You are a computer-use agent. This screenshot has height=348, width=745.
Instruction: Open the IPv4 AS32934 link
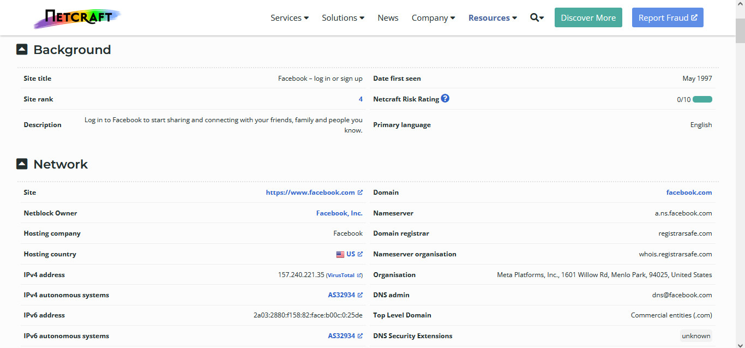point(341,295)
